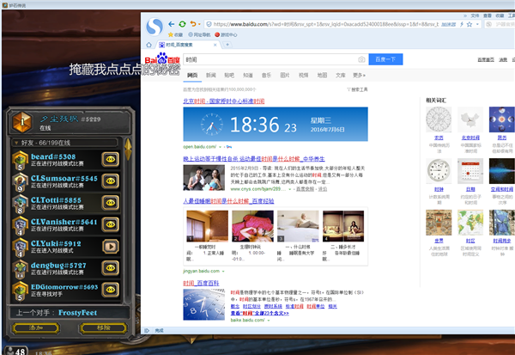Image resolution: width=515 pixels, height=355 pixels.
Task: Open the 游戏中心 bookmark
Action: [226, 34]
